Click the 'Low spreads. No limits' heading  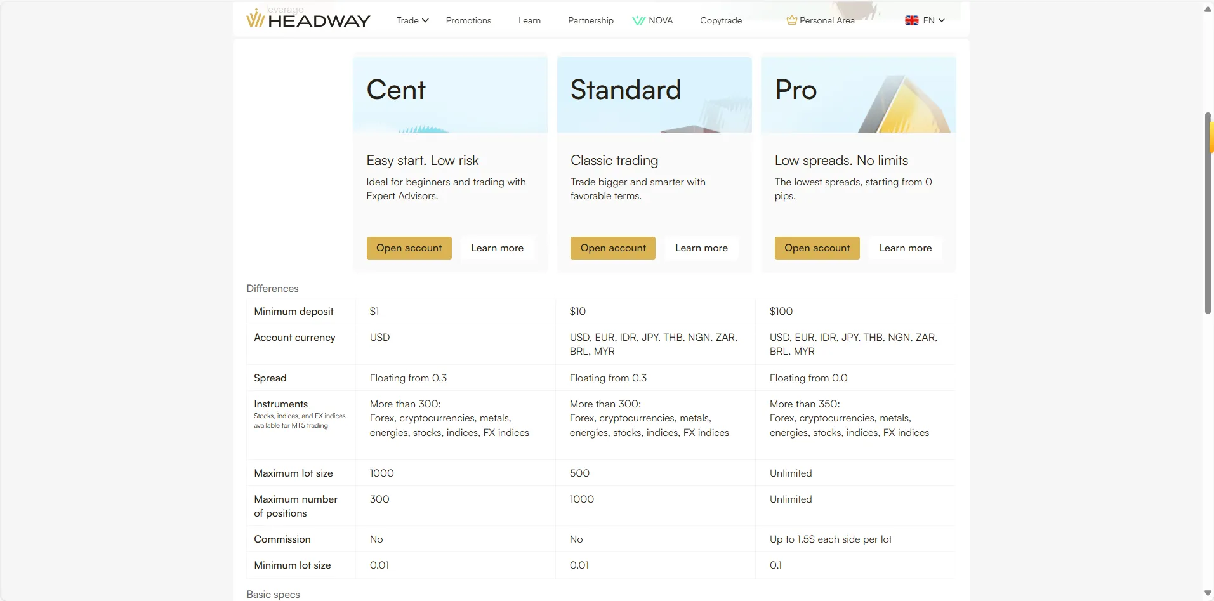pos(841,161)
